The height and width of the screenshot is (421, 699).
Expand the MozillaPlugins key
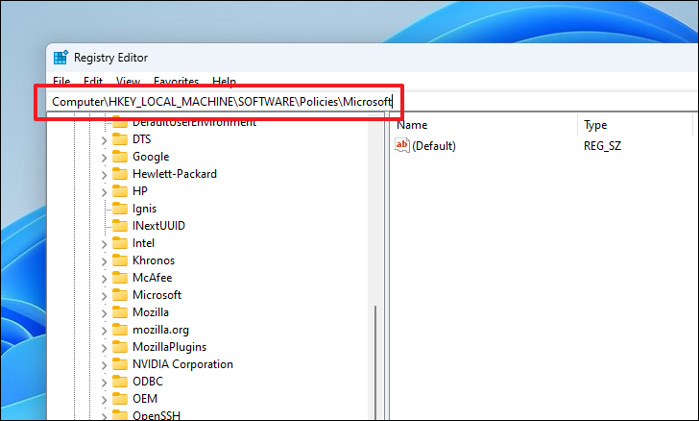pos(104,348)
